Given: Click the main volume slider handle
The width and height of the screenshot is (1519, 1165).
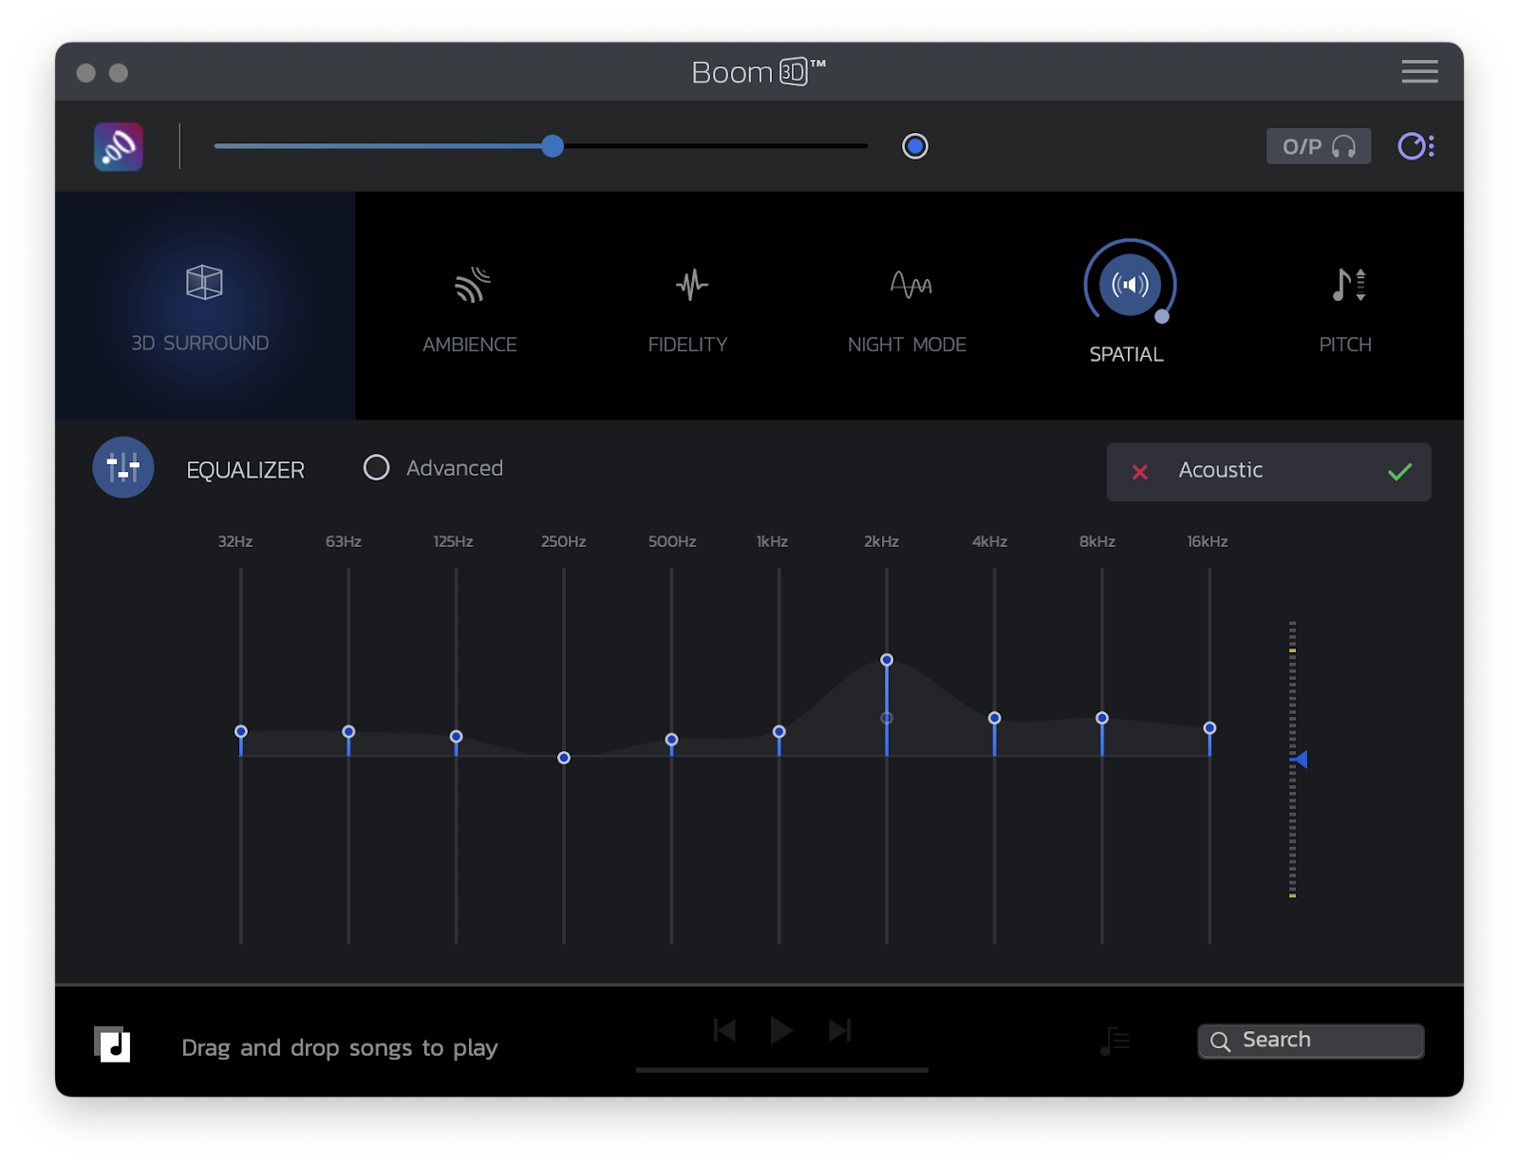Looking at the screenshot, I should (x=553, y=146).
